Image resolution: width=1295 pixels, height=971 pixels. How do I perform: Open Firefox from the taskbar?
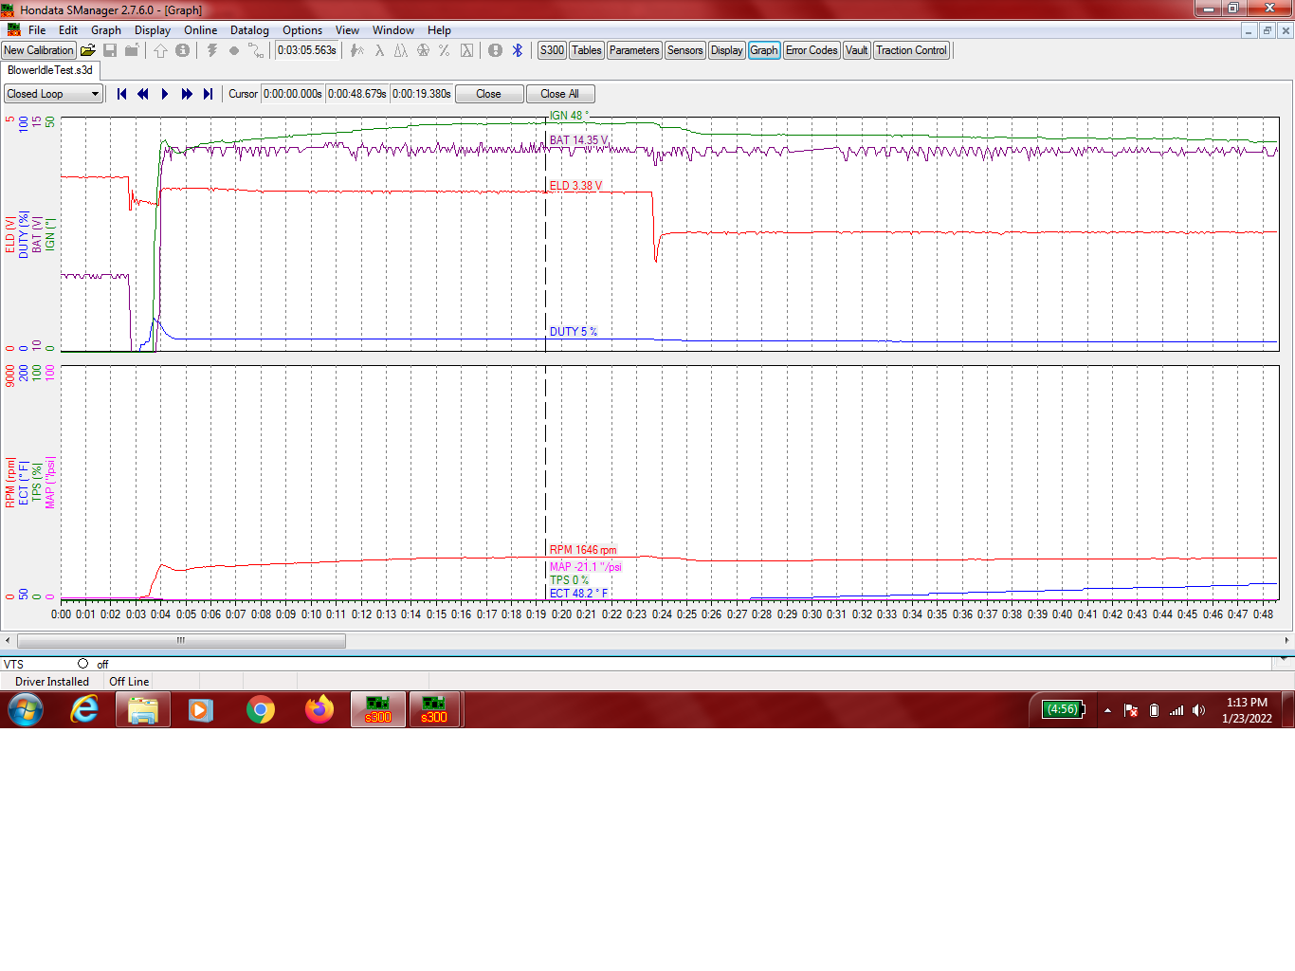pos(319,709)
